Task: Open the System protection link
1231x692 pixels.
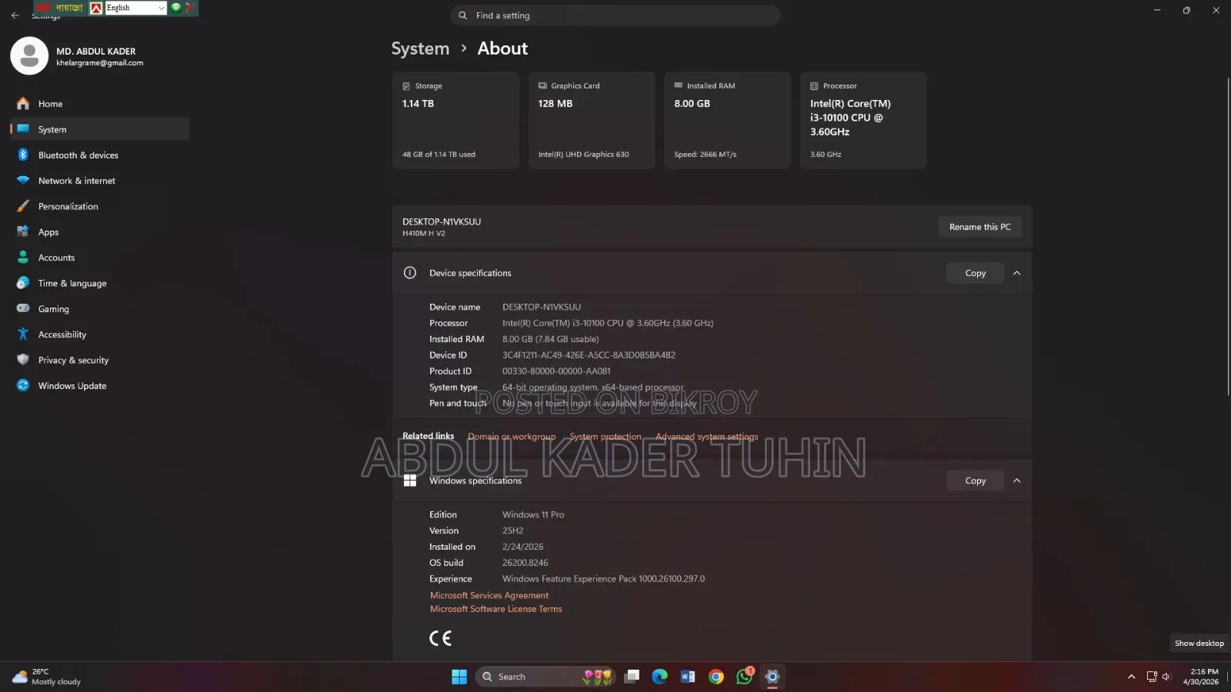Action: (605, 437)
